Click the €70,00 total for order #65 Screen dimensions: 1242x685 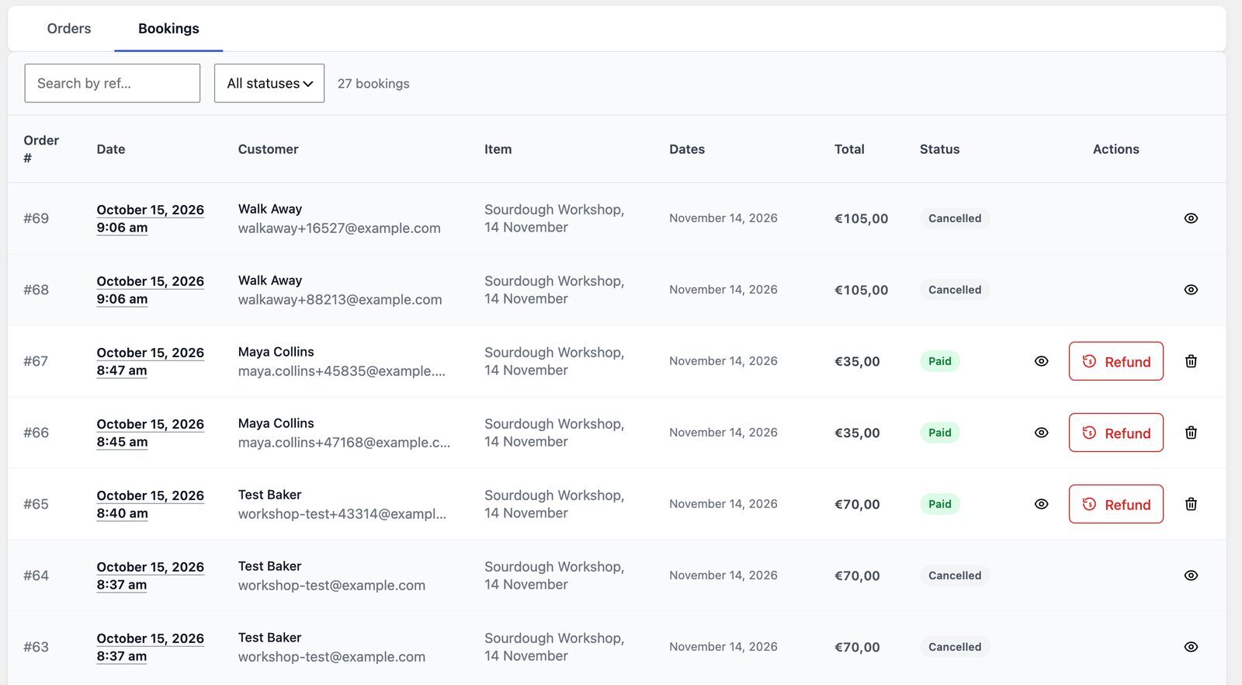857,505
